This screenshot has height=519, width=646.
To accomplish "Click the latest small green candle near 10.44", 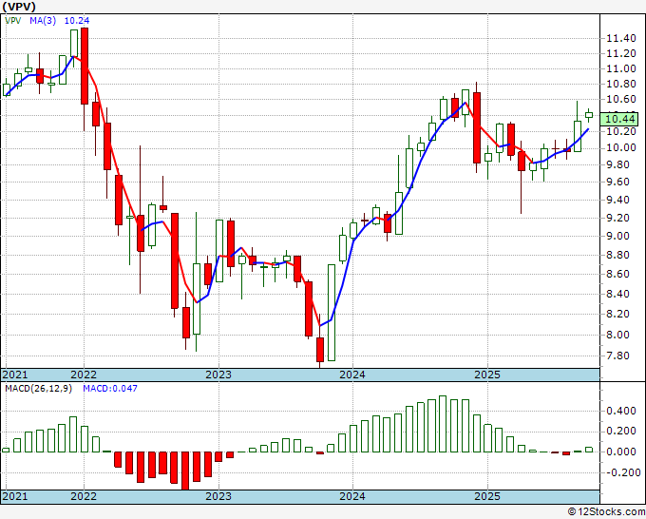I will (589, 115).
